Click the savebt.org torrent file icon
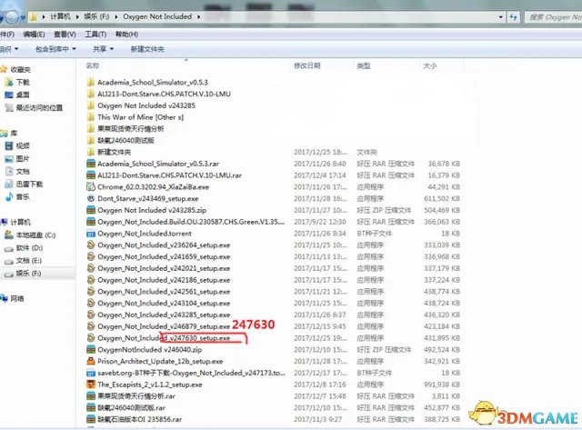 point(91,373)
